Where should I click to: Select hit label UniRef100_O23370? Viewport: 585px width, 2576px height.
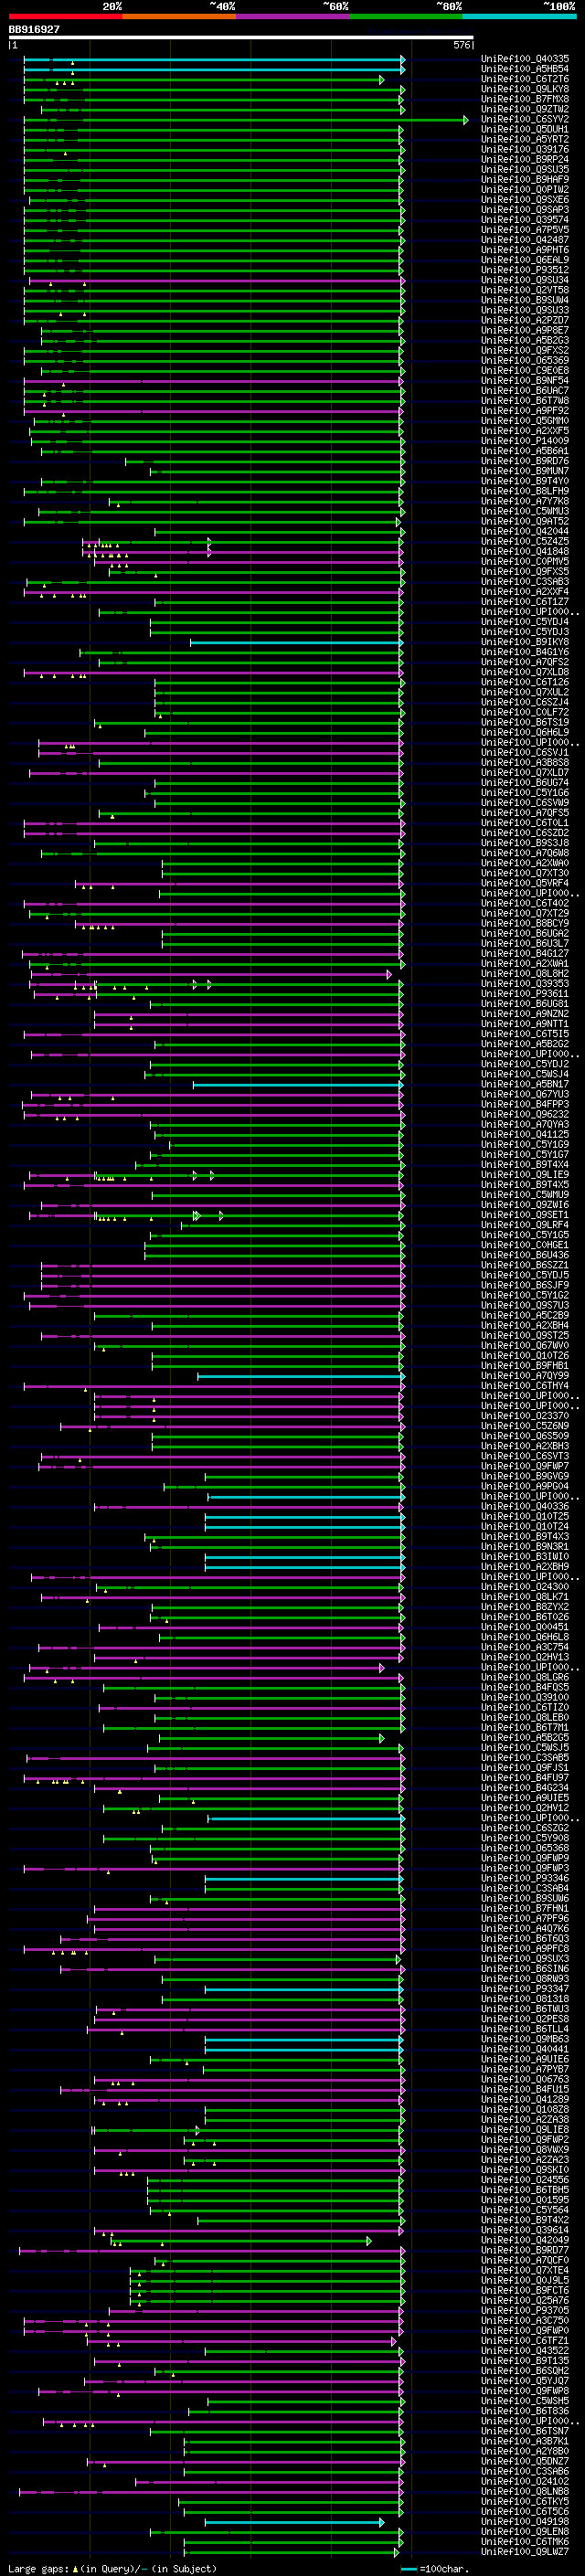[525, 1416]
